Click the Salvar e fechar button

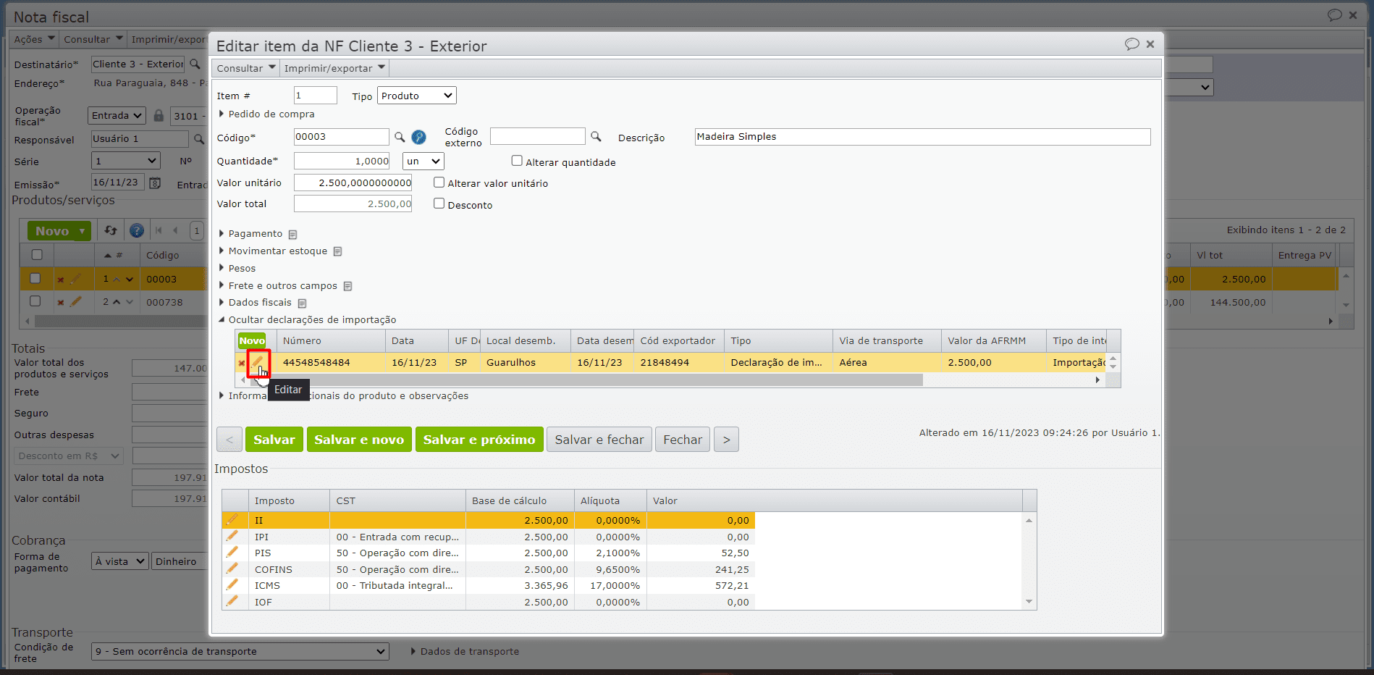click(x=599, y=440)
